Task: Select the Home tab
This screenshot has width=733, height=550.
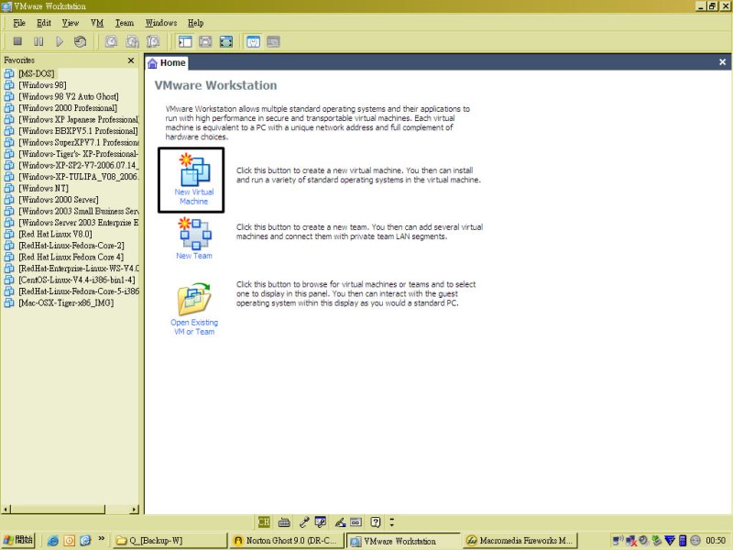Action: point(167,62)
